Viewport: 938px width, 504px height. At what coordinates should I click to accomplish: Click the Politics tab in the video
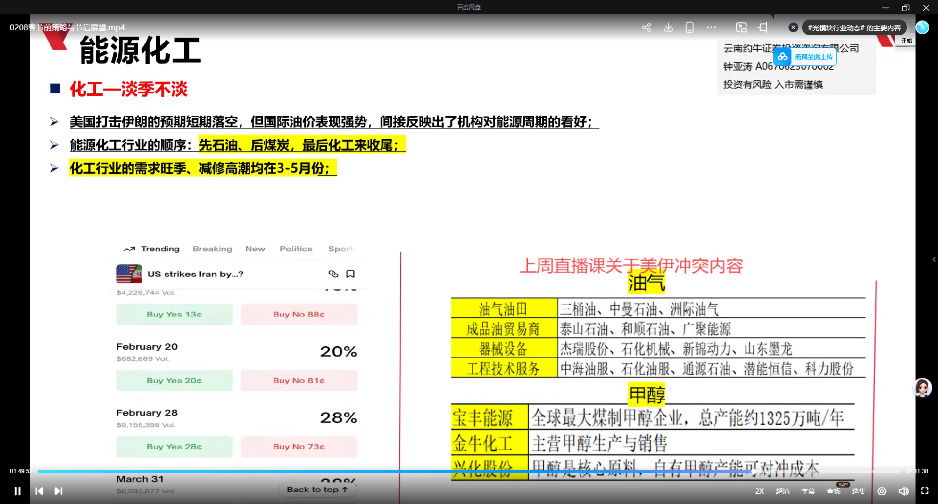point(296,249)
